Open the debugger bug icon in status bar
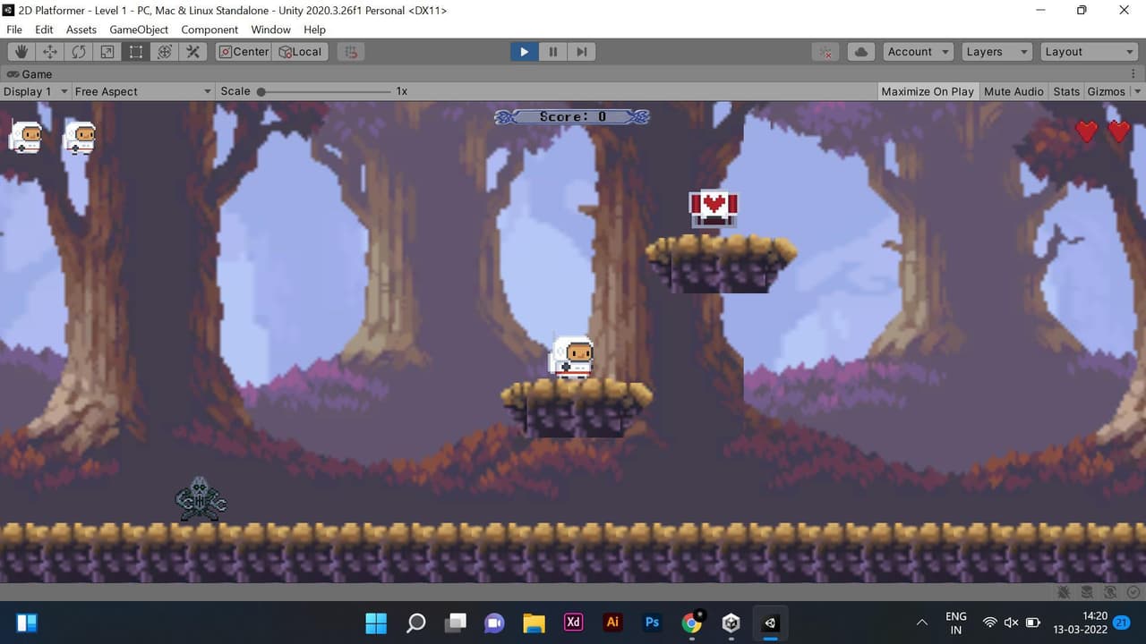 (x=1064, y=592)
